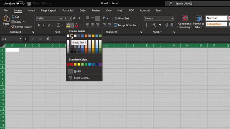Screen dimensions: 230x129
Task: Click Merge & Center button
Action: click(x=125, y=25)
